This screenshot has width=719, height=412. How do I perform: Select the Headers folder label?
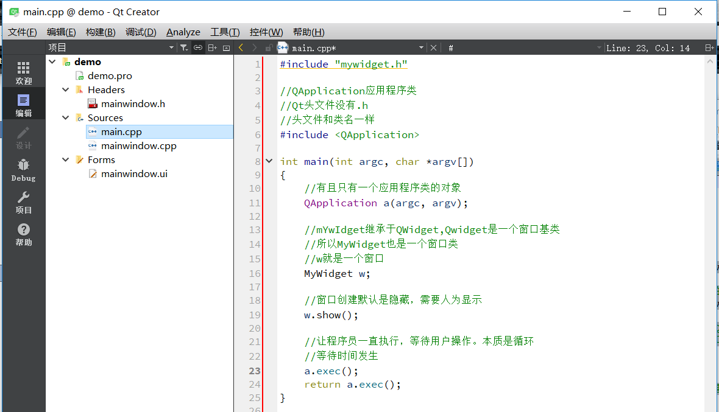(x=106, y=89)
